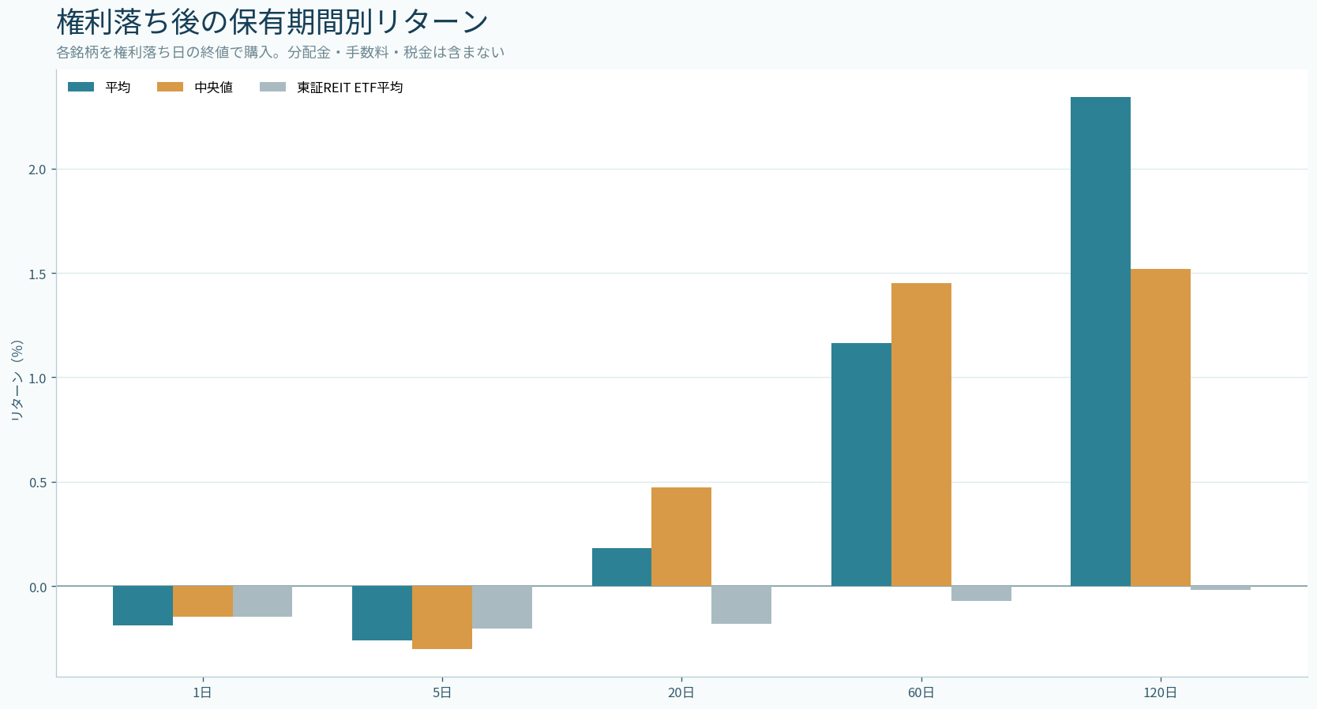Screen dimensions: 1317x709
Task: Click the gray ETF bar at 20日
Action: click(741, 605)
